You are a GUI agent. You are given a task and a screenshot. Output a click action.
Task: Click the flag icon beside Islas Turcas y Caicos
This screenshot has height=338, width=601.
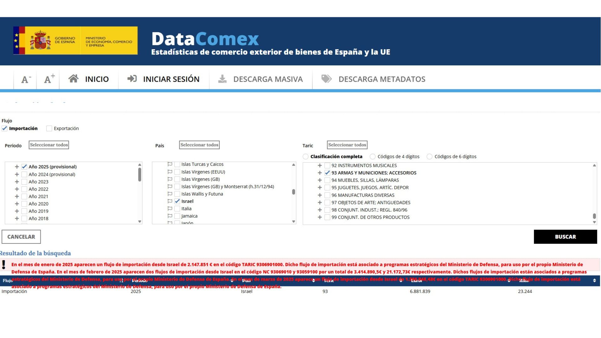(x=170, y=164)
